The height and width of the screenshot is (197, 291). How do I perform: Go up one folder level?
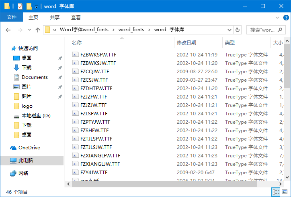coord(38,30)
